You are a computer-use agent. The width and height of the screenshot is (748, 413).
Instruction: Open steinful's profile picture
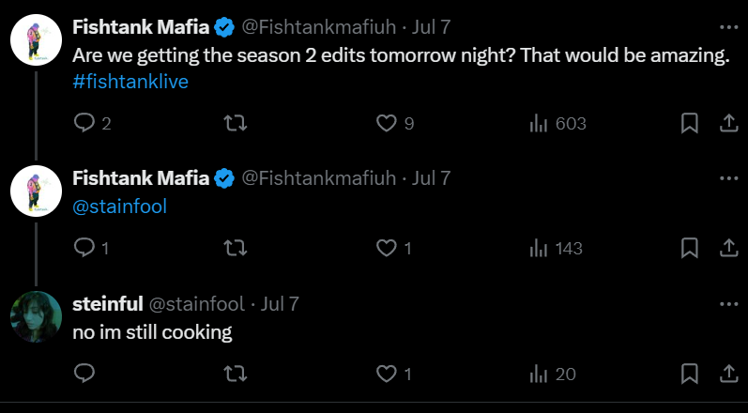(37, 316)
